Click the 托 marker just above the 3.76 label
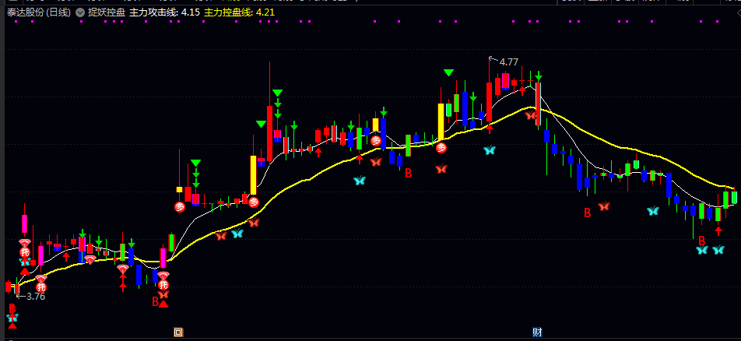The height and width of the screenshot is (341, 741). click(41, 287)
